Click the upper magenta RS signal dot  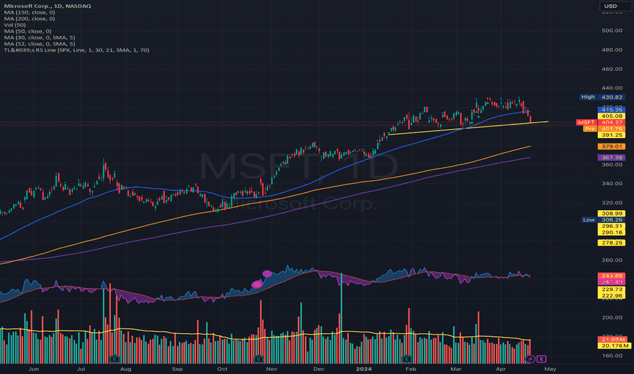(x=267, y=274)
